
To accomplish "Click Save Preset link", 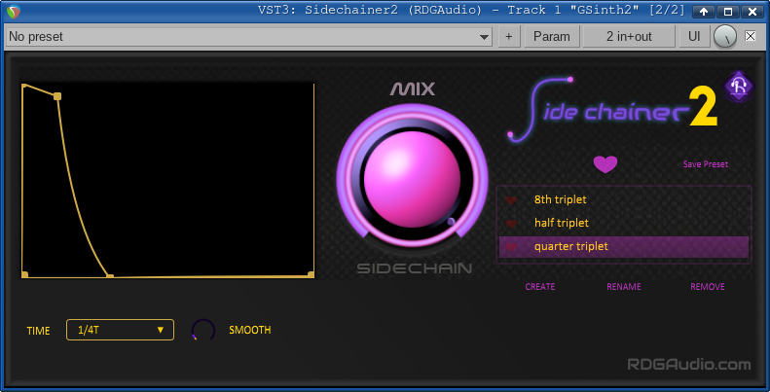I will tap(705, 164).
